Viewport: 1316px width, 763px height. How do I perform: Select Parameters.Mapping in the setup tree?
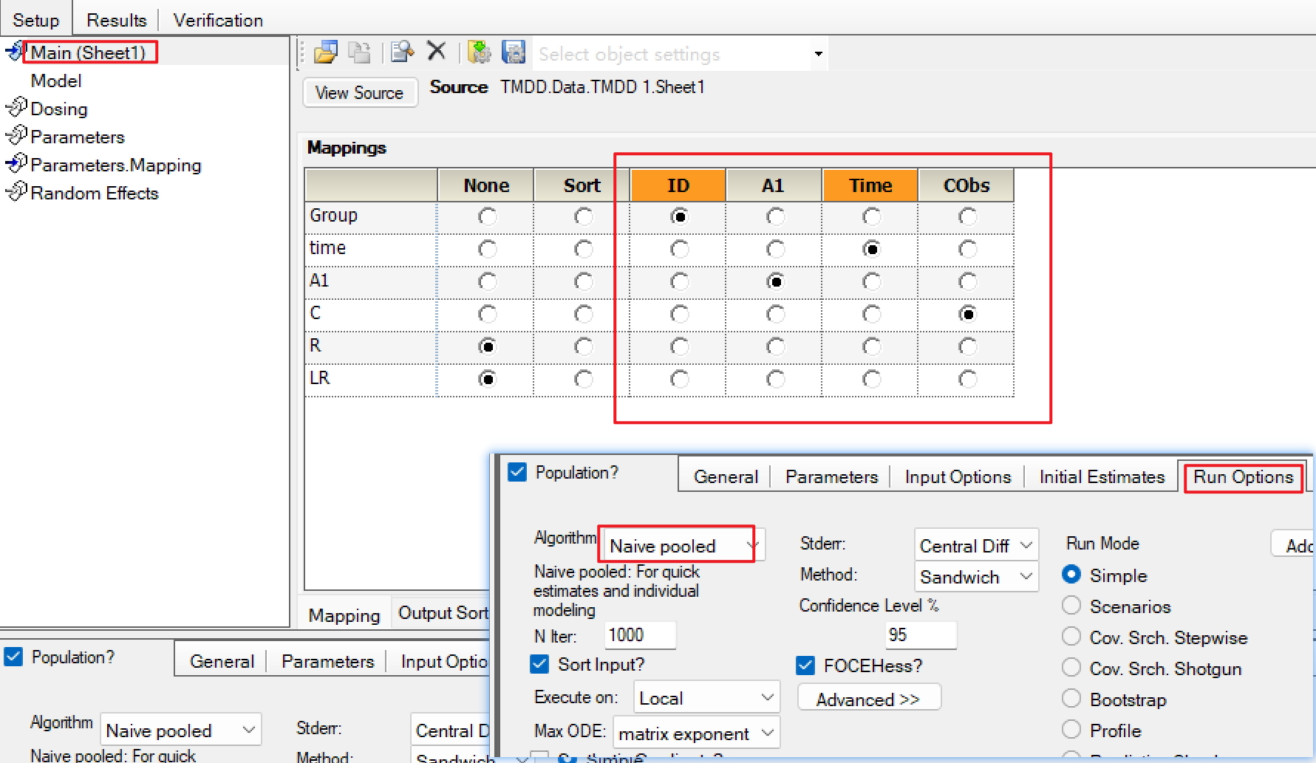coord(116,165)
